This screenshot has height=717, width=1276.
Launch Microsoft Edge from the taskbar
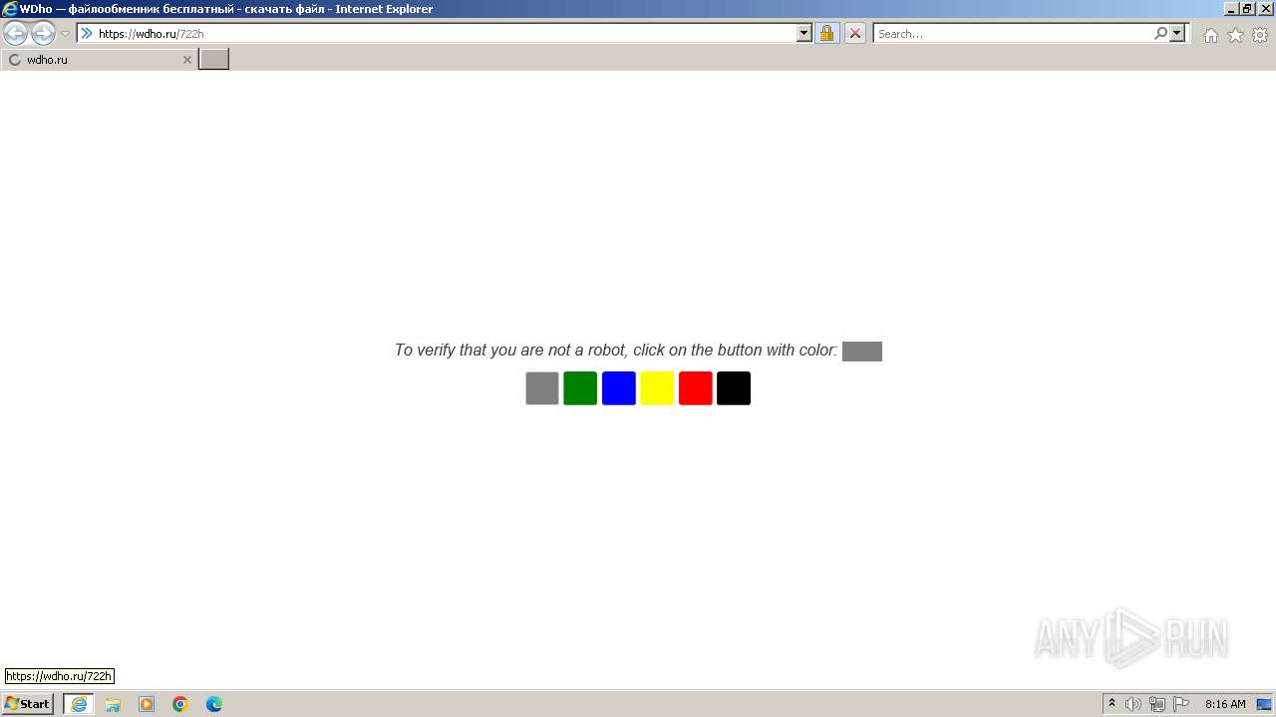click(214, 704)
